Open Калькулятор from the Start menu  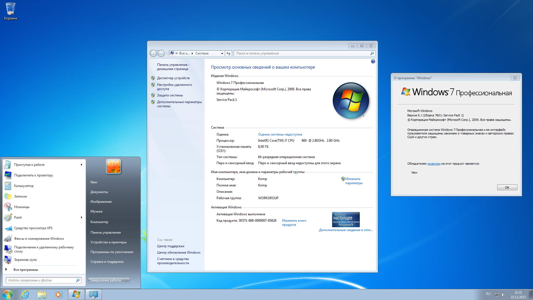click(x=24, y=186)
